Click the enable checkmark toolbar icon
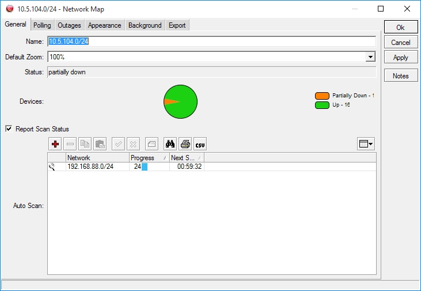 click(118, 144)
